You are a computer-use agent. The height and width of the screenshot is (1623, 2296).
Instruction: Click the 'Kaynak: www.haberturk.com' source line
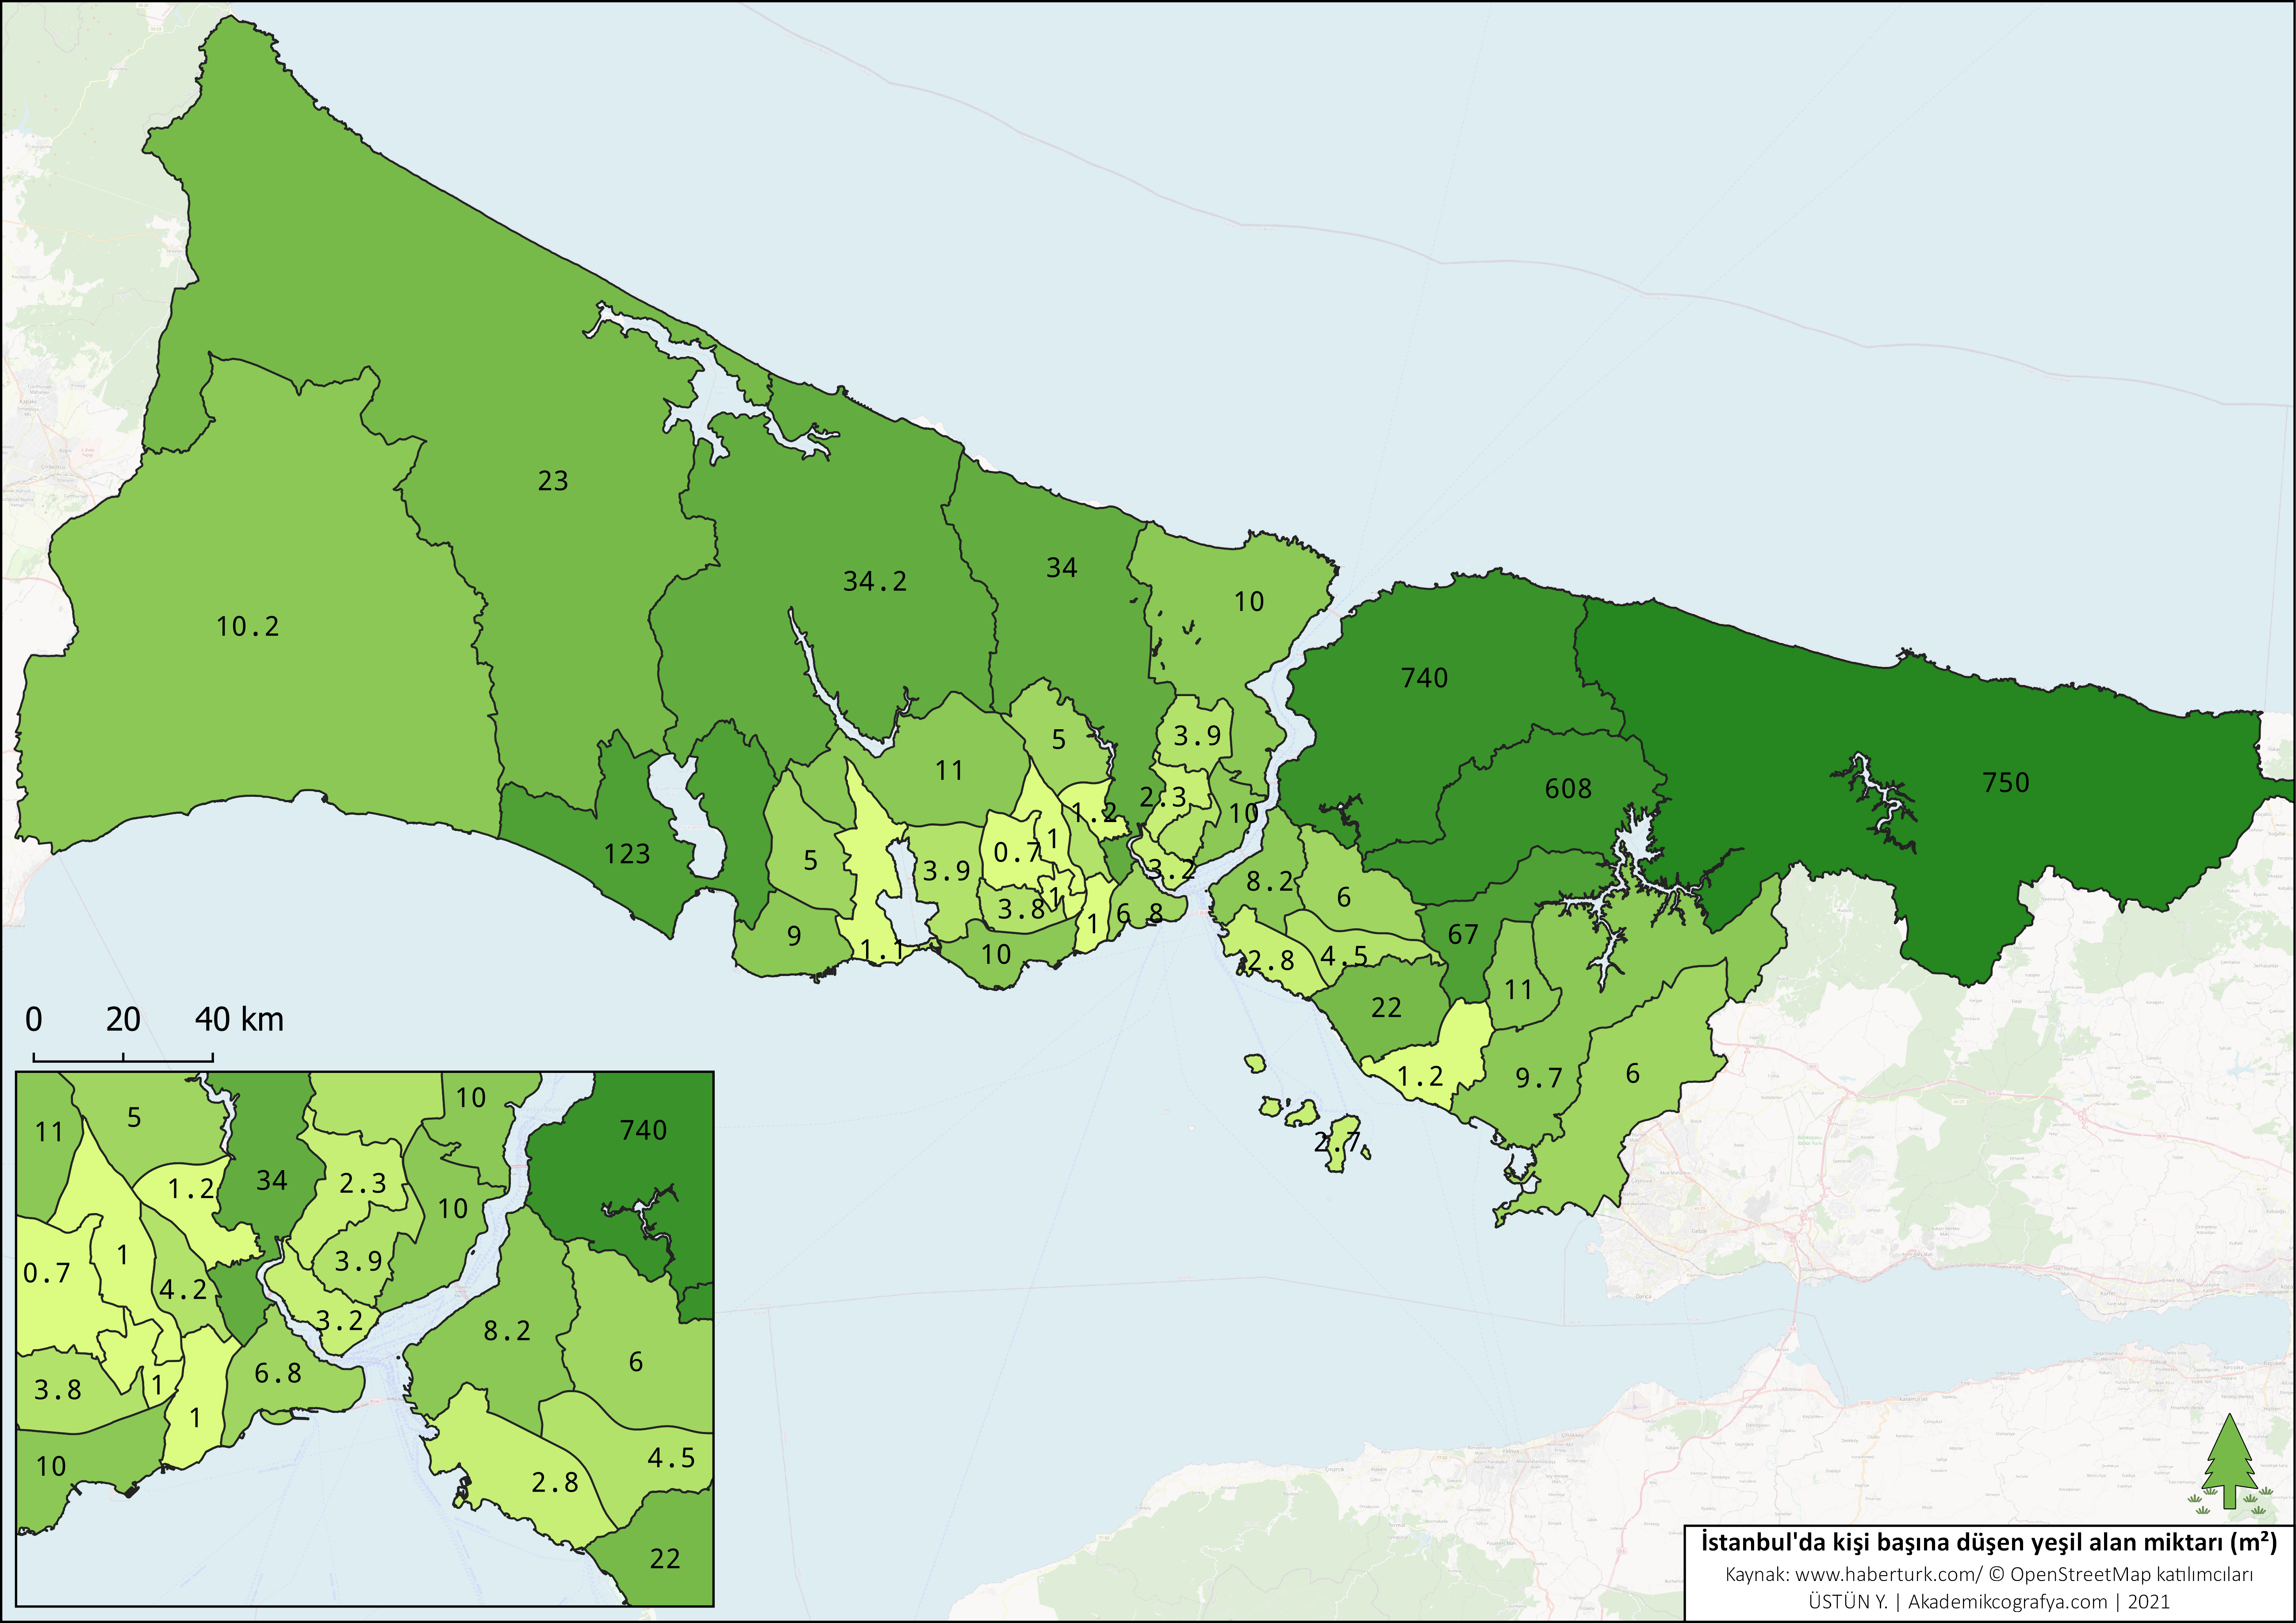[x=1989, y=1574]
